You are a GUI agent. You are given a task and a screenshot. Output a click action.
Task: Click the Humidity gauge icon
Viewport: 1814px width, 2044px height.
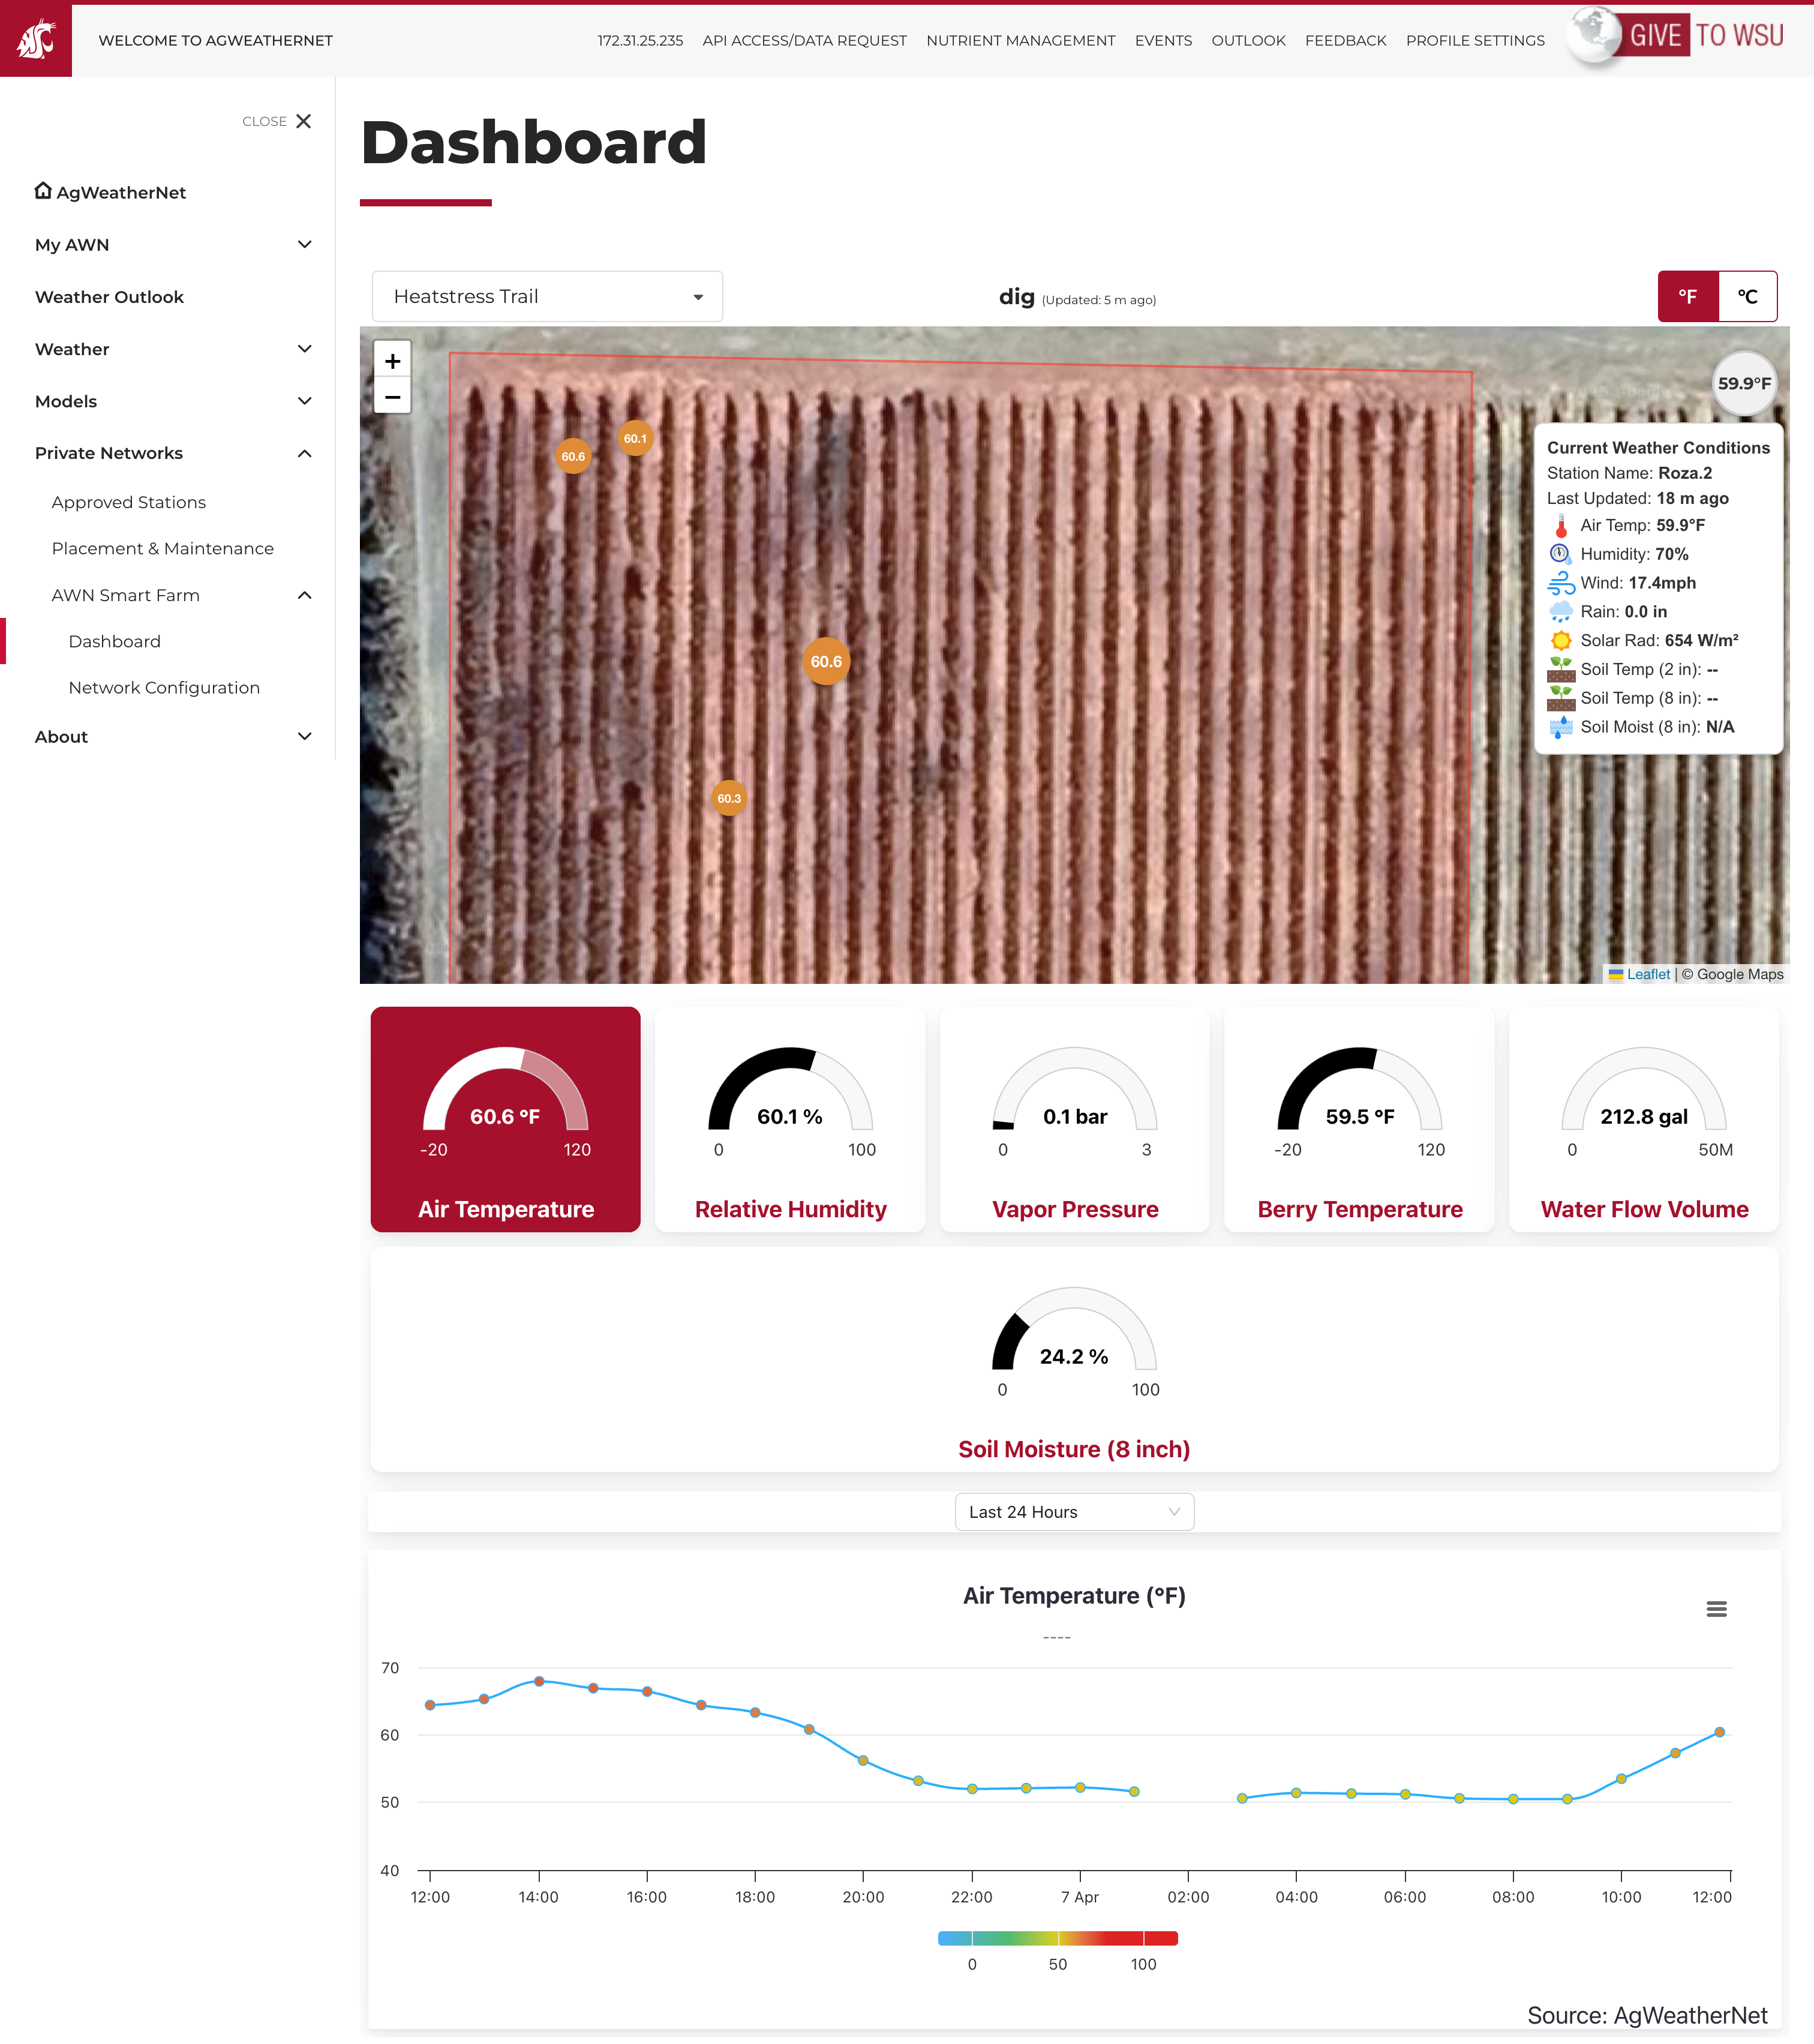point(1560,554)
